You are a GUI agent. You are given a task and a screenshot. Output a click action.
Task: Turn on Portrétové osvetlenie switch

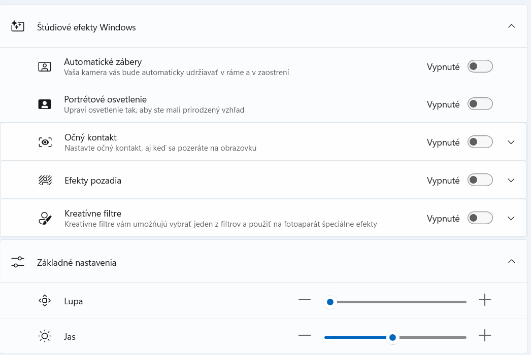click(480, 104)
